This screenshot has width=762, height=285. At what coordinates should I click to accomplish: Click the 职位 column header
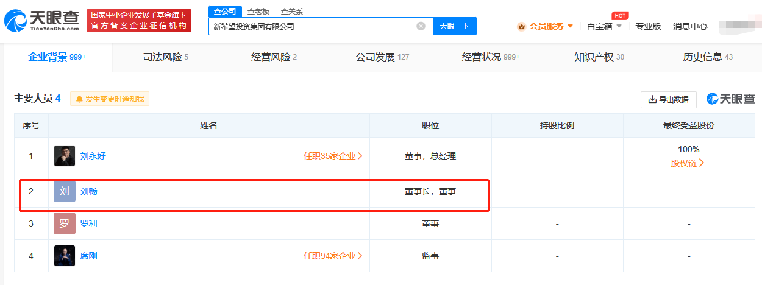coord(430,125)
